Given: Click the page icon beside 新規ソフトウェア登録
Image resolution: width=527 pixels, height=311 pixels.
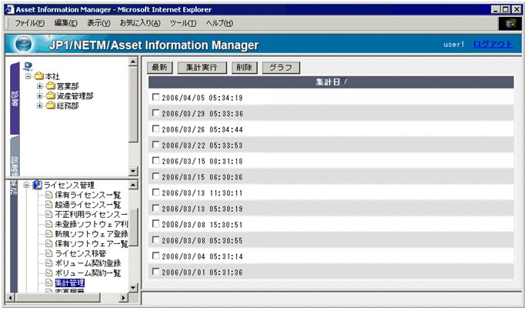Looking at the screenshot, I should click(49, 234).
